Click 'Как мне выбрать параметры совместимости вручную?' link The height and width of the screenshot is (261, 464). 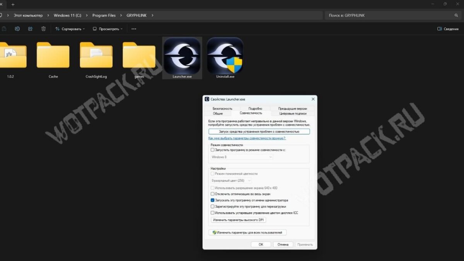(x=247, y=138)
